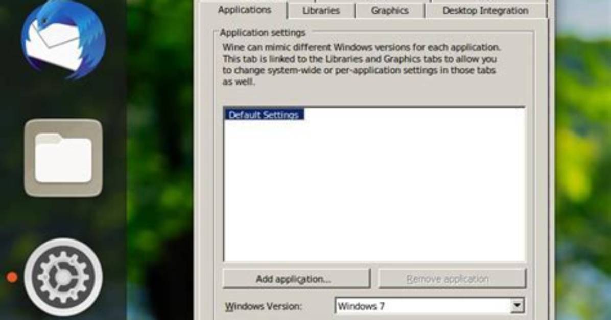Open the Files folder icon in dock
The height and width of the screenshot is (320, 611).
[63, 158]
